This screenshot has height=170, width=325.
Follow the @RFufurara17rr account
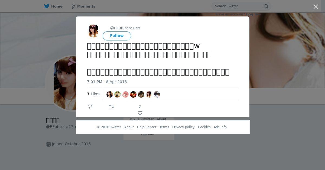(117, 36)
